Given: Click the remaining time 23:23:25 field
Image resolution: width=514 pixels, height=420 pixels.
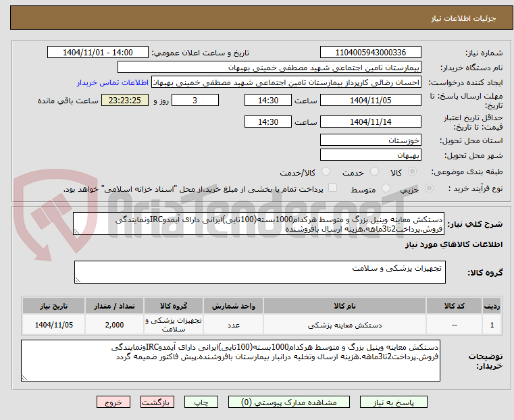Looking at the screenshot, I should coord(125,100).
